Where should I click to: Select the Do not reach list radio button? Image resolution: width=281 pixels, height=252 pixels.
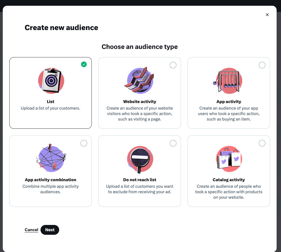click(x=173, y=143)
